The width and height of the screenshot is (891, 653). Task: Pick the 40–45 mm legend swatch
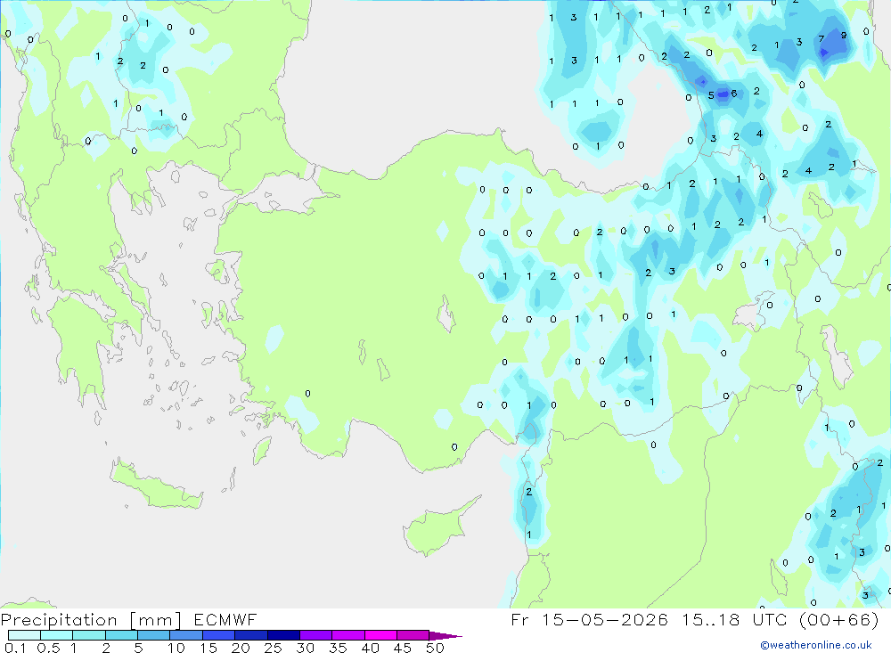click(x=380, y=635)
